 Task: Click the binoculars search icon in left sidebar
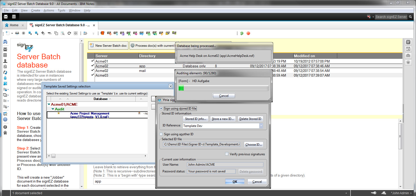click(5, 42)
